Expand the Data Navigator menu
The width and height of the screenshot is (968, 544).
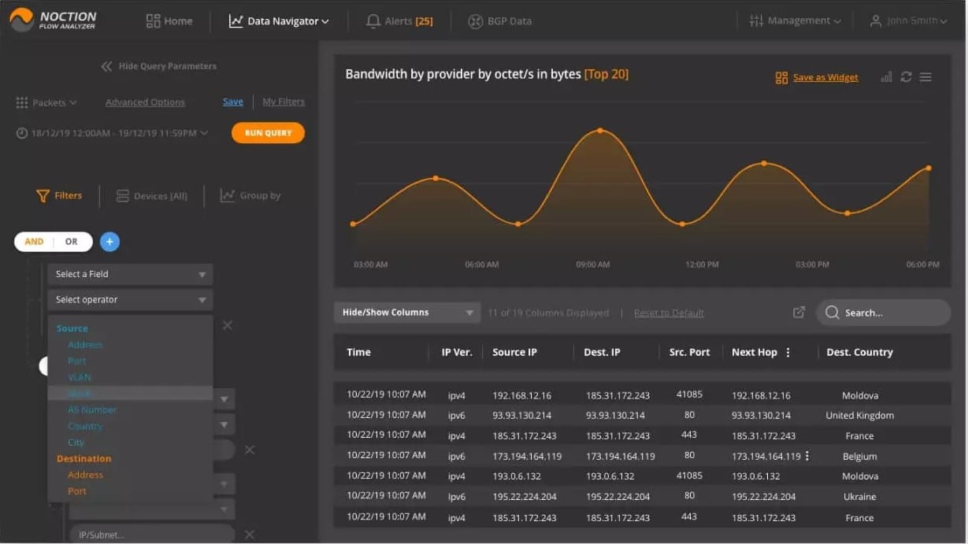click(279, 21)
